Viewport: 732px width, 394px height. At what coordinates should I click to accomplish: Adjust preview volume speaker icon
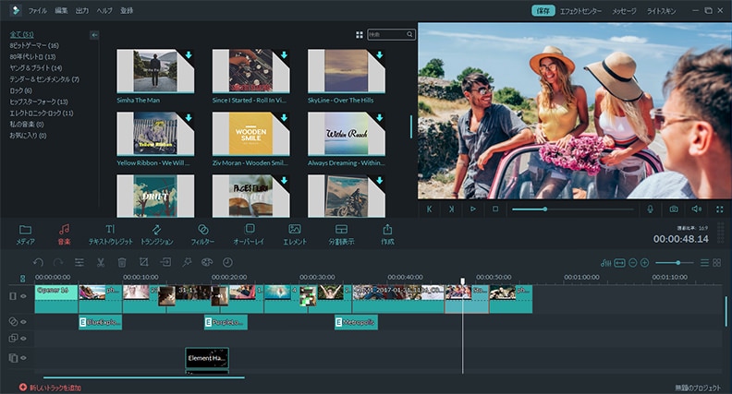697,209
